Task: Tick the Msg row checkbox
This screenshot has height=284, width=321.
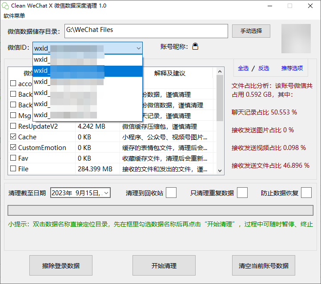Action: [13, 115]
